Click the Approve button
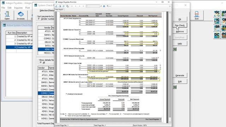Viewport: 226px width, 127px height. pyautogui.click(x=180, y=31)
